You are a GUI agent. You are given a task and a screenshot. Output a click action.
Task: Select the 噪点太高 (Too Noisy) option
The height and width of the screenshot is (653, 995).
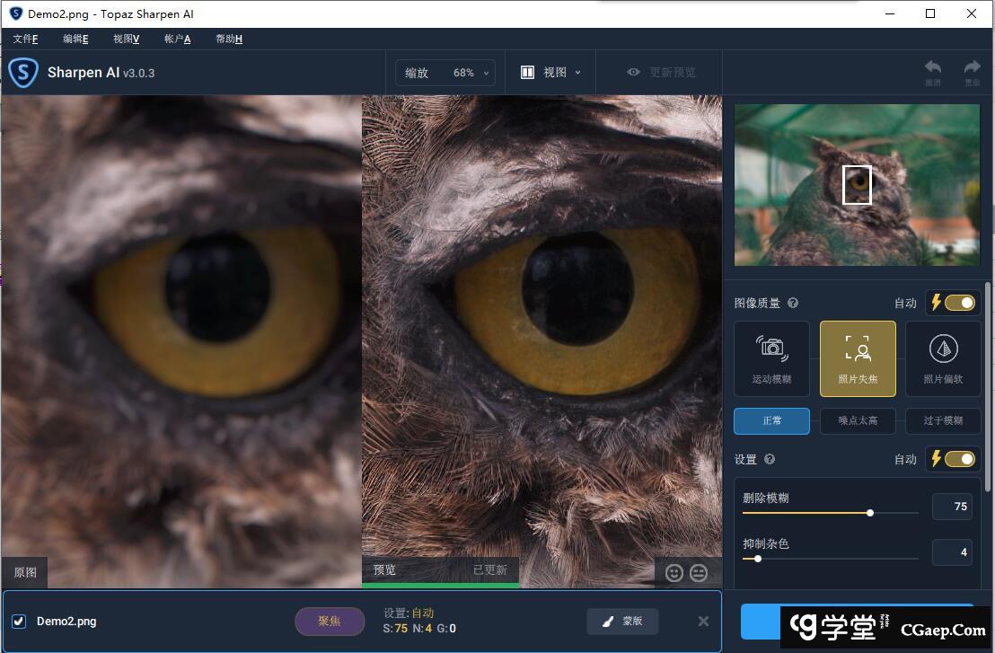click(858, 420)
